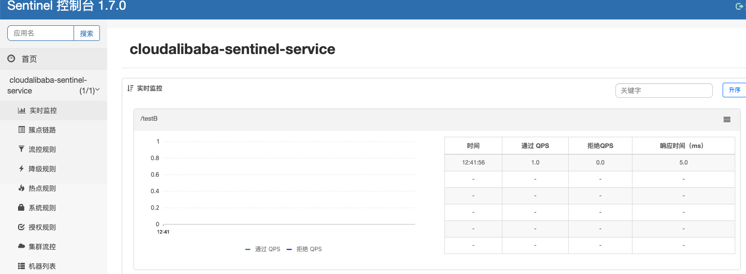Click the 升序 sort button
746x274 pixels.
coord(734,90)
